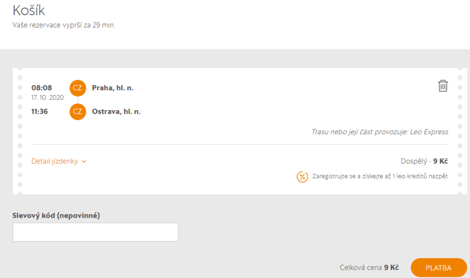Click the orange percent discount icon
This screenshot has height=278, width=470.
click(302, 176)
